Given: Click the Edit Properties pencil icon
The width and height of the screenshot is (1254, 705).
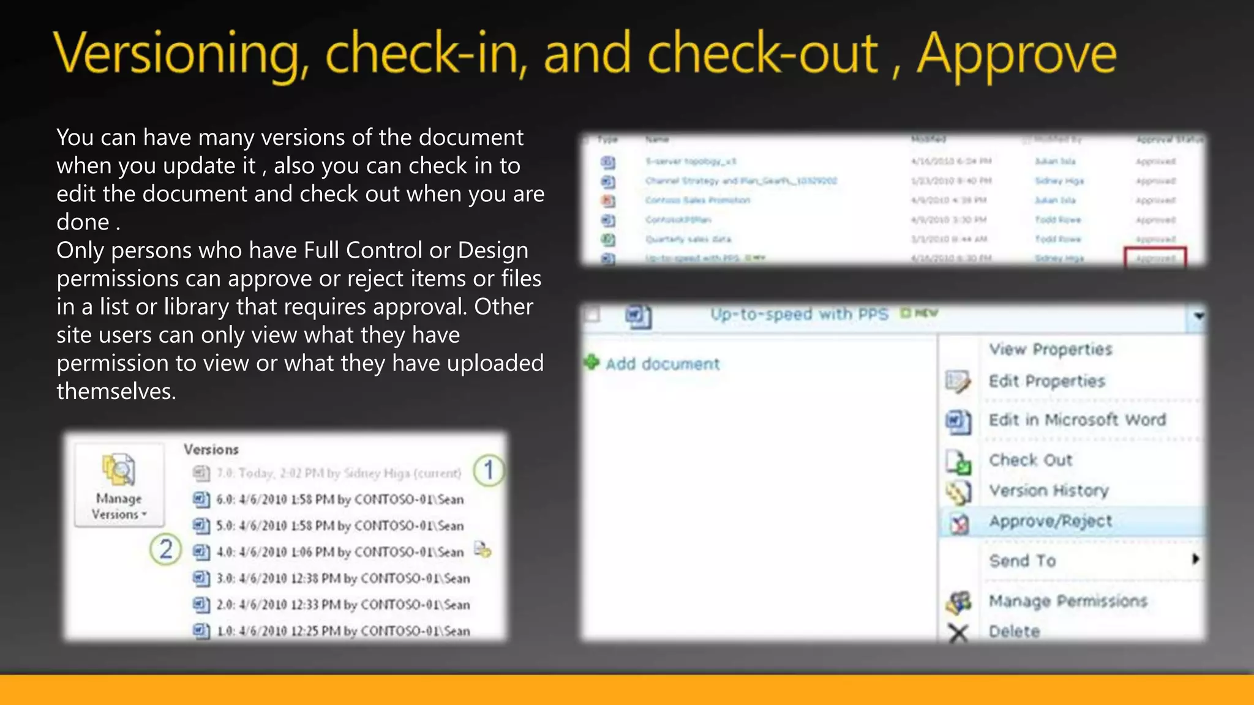Looking at the screenshot, I should point(958,382).
